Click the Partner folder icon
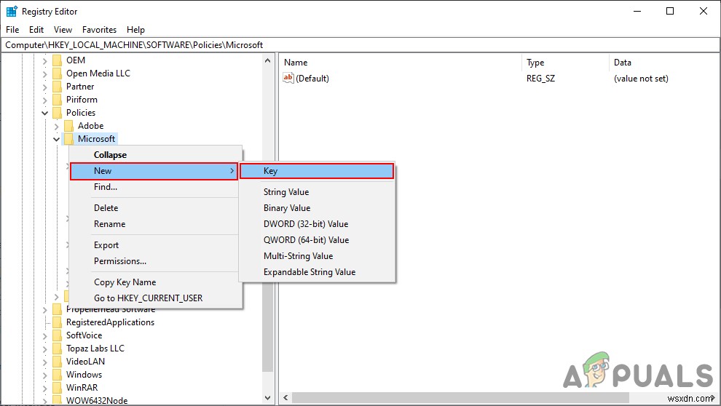The image size is (721, 406). click(57, 87)
